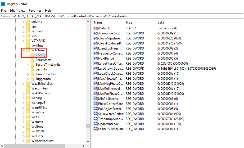This screenshot has width=244, height=148.
Task: Expand the vwifibus key arrow
Action: 24,46
